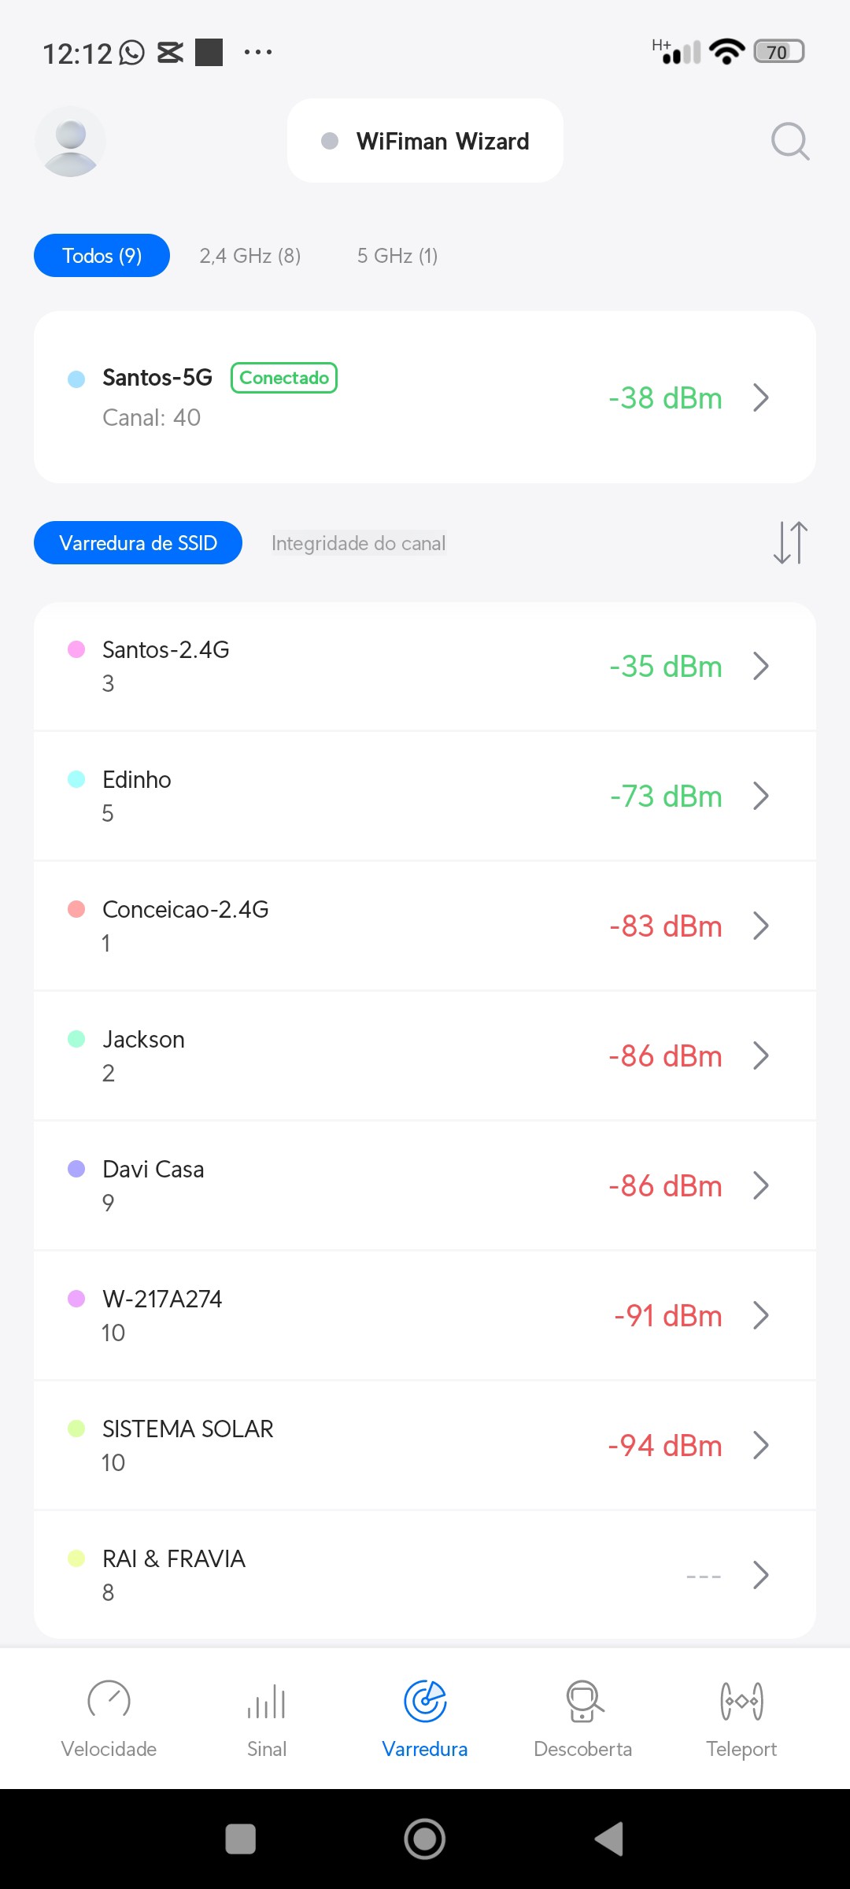Filter networks by 5 GHz (1)

tap(397, 256)
